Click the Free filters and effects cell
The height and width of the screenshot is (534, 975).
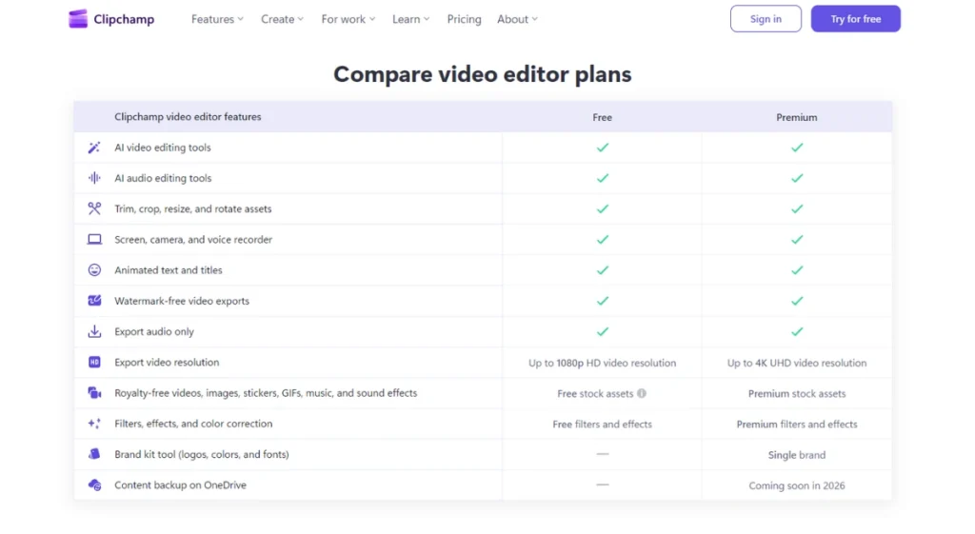click(602, 424)
